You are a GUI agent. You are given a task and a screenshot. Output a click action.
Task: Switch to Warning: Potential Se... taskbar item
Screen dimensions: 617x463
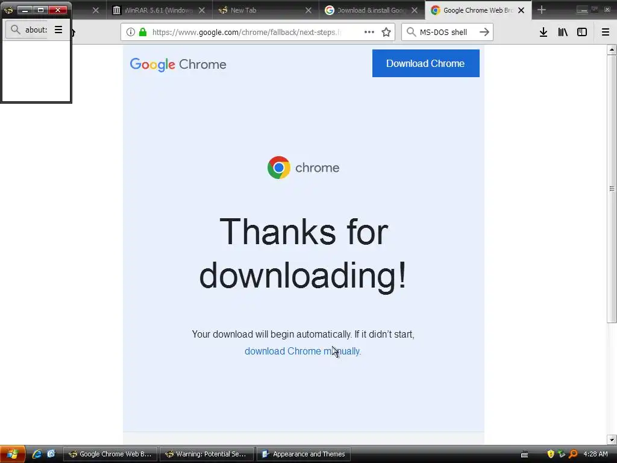pos(207,454)
